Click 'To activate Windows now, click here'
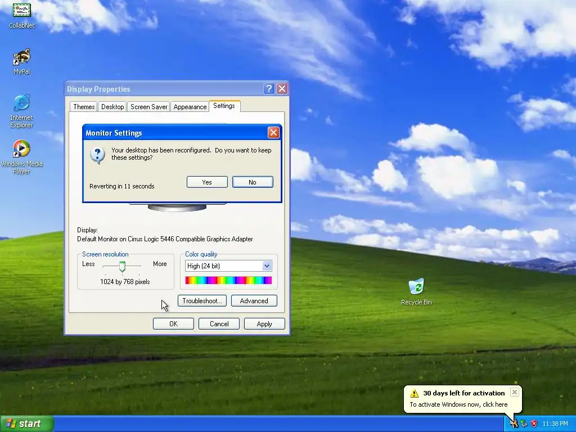This screenshot has height=432, width=576. tap(458, 404)
